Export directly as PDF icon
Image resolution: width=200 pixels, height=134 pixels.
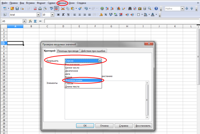click(x=35, y=9)
